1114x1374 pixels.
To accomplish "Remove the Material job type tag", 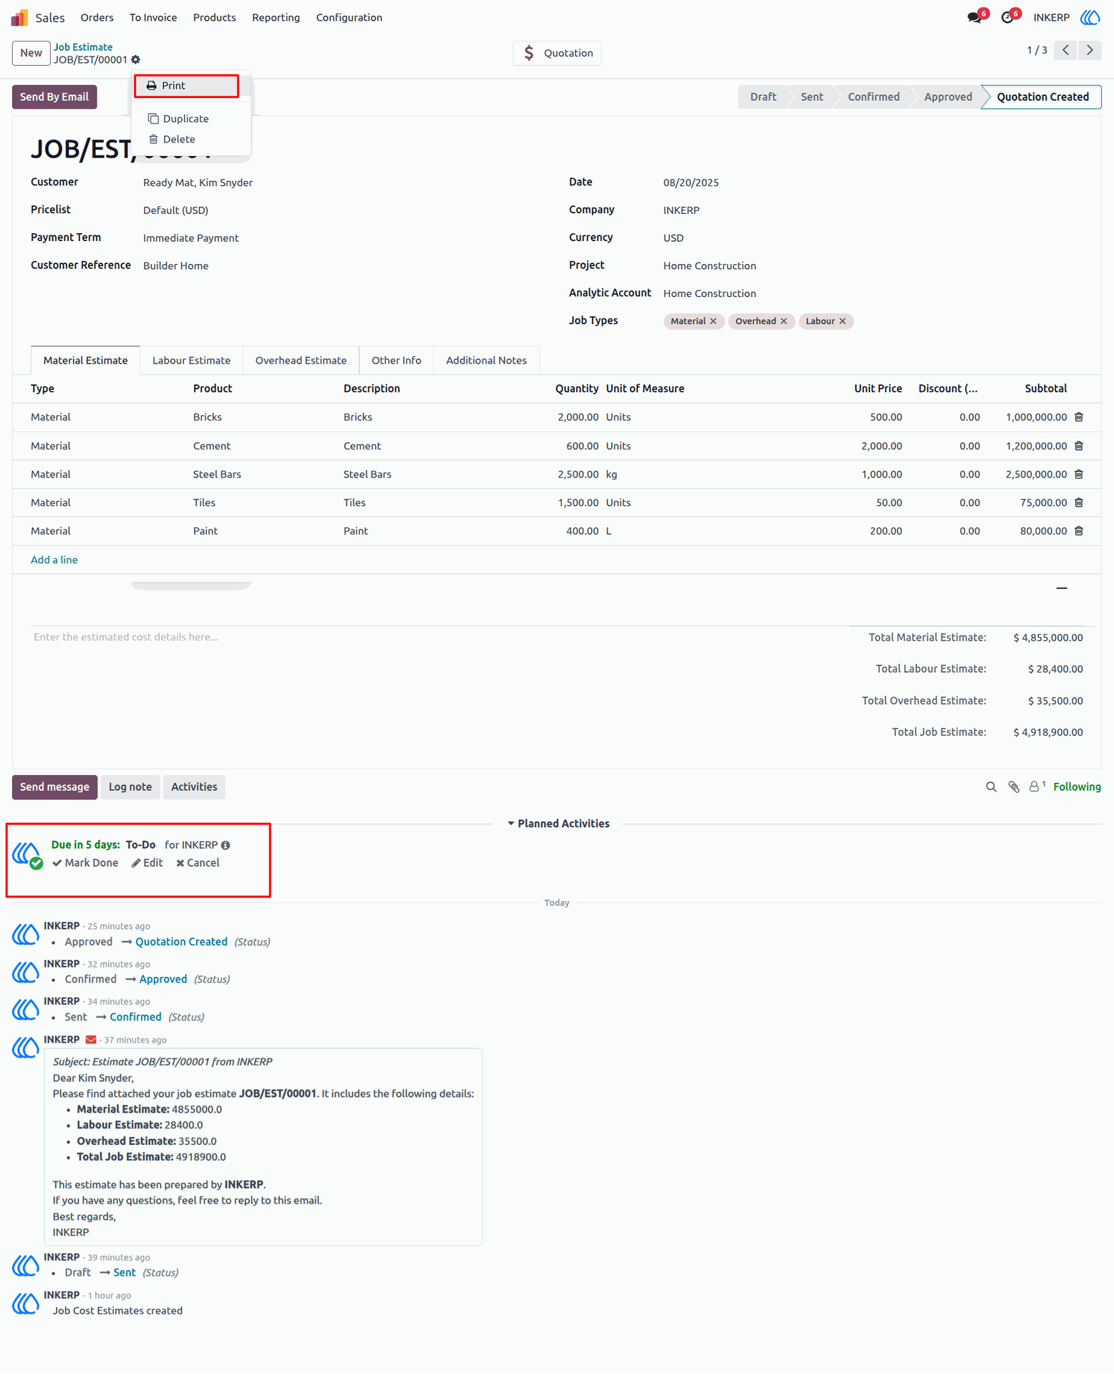I will tap(713, 321).
